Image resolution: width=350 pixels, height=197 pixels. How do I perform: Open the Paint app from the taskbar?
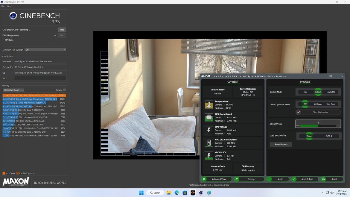(x=209, y=193)
